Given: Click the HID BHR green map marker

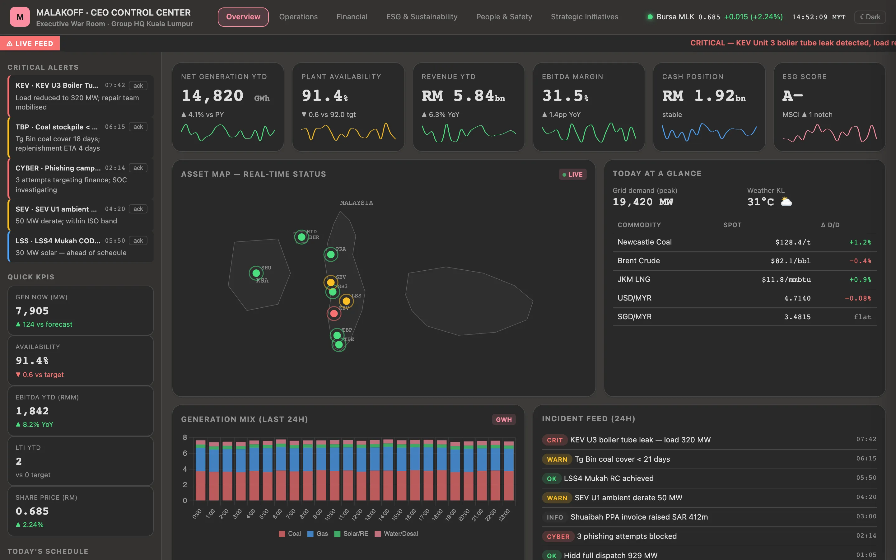Looking at the screenshot, I should click(x=301, y=237).
